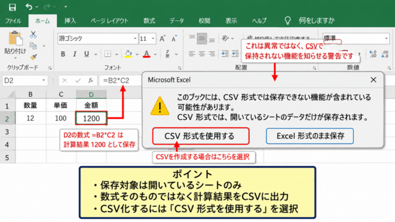Viewport: 395px width, 222px height.
Task: Select the Format Painter brush icon
Action: tap(33, 57)
